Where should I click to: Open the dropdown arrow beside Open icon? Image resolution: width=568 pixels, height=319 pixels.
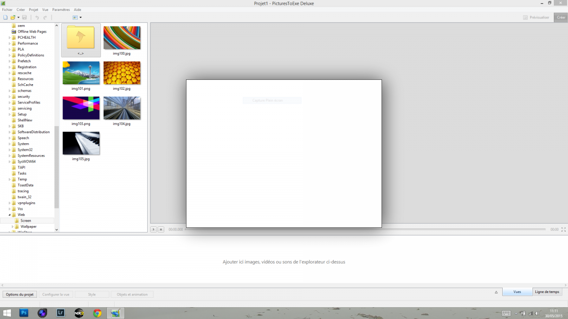18,17
